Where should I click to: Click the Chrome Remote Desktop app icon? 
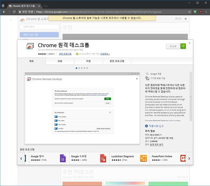point(30,46)
